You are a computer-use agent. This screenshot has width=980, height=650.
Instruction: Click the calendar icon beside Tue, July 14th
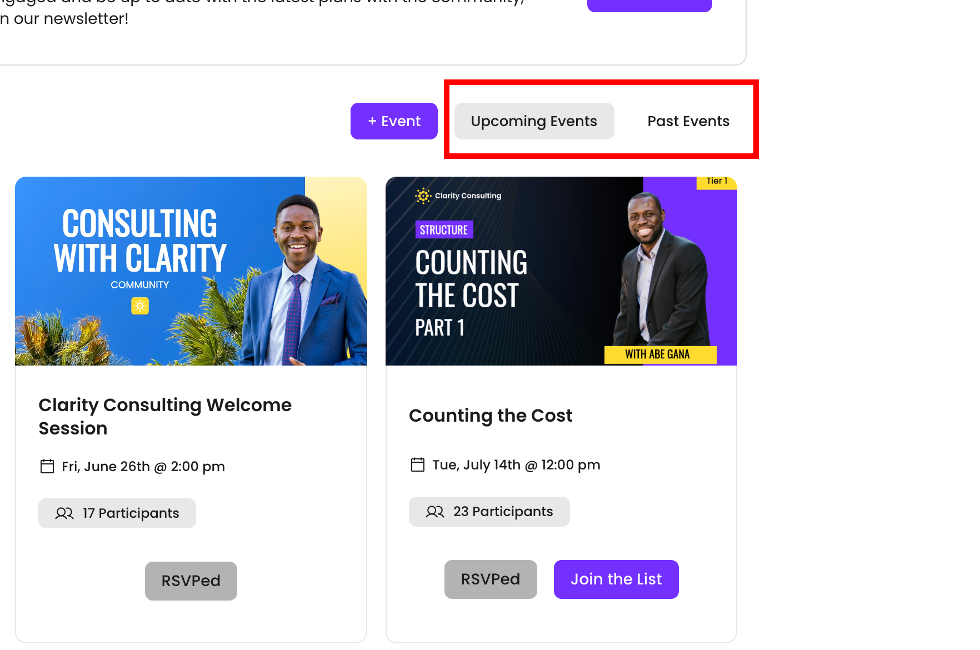417,464
